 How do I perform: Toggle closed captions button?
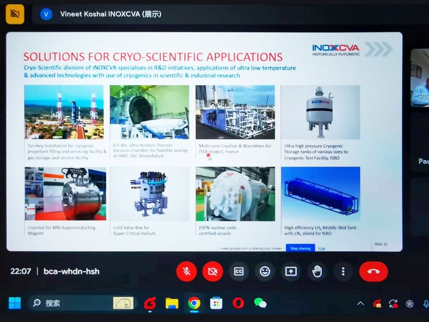point(239,271)
